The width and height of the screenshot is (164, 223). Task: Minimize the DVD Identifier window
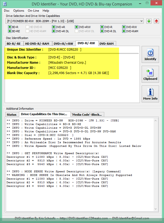140,3
